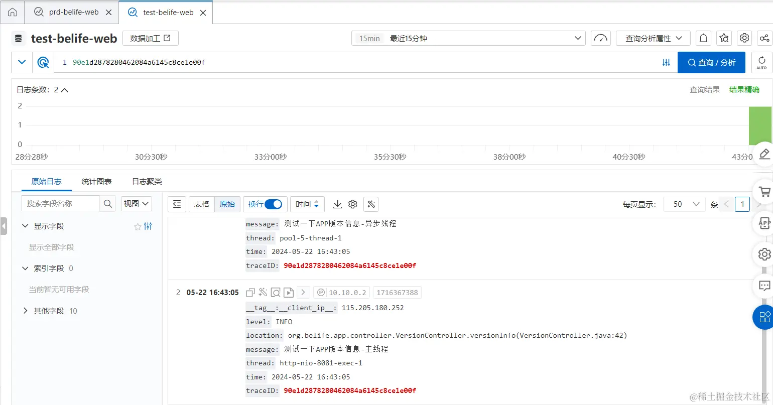Open field settings sliders beside 显示字段

[148, 226]
